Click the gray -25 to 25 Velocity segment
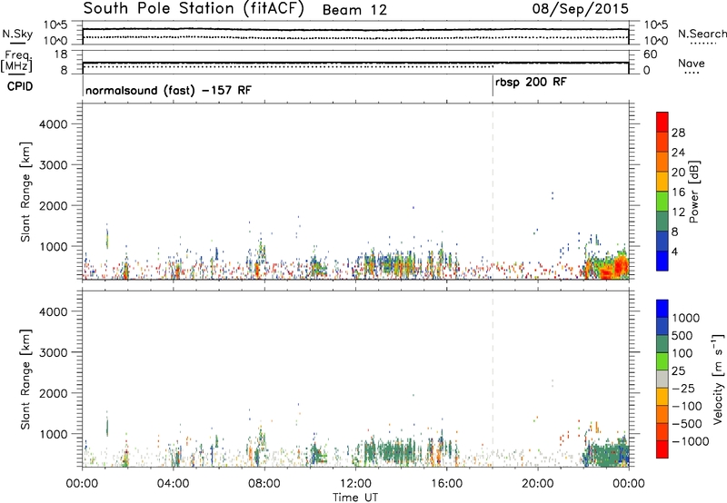The image size is (727, 503). click(662, 379)
